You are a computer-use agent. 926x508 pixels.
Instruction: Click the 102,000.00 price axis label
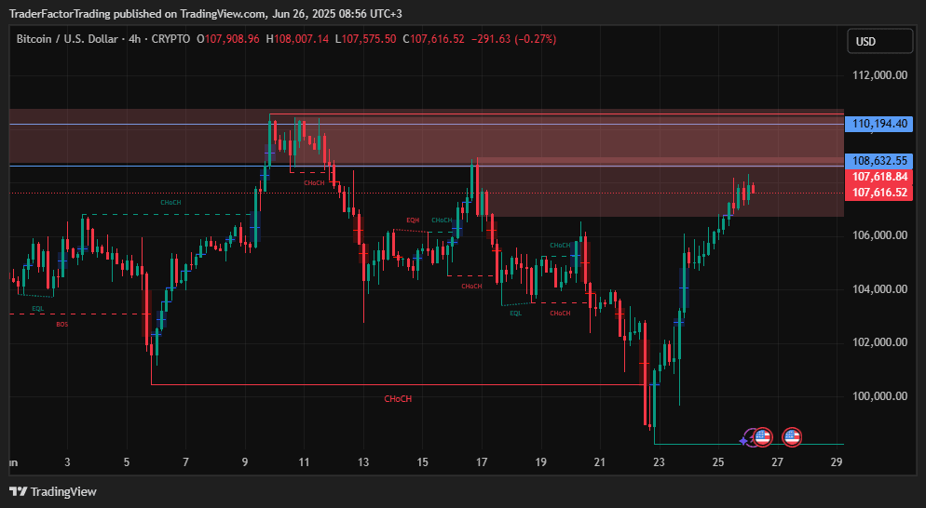pos(880,342)
